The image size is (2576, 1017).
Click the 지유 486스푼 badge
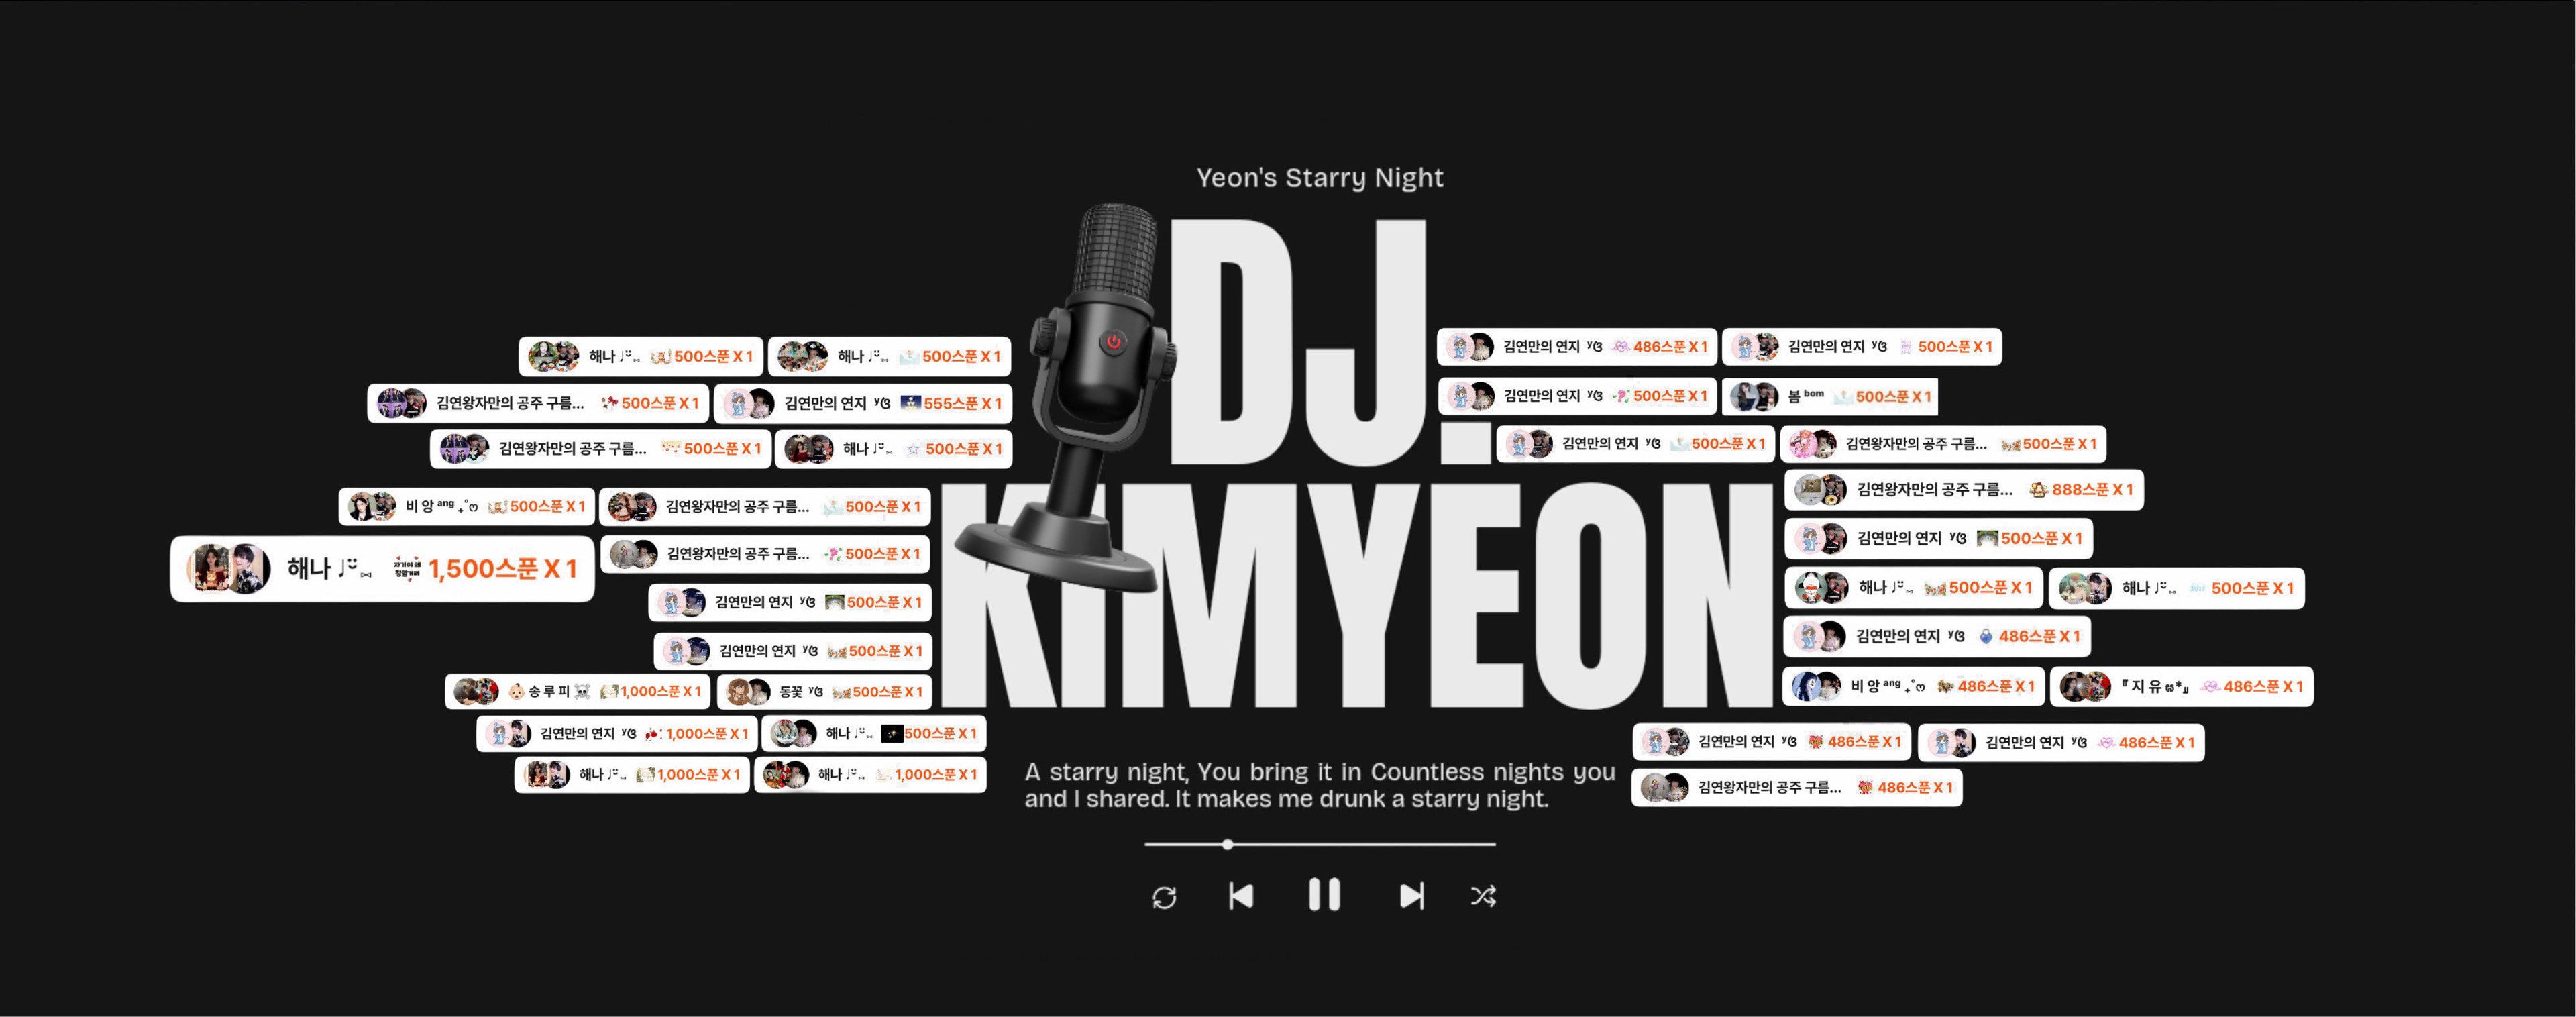pyautogui.click(x=2181, y=687)
